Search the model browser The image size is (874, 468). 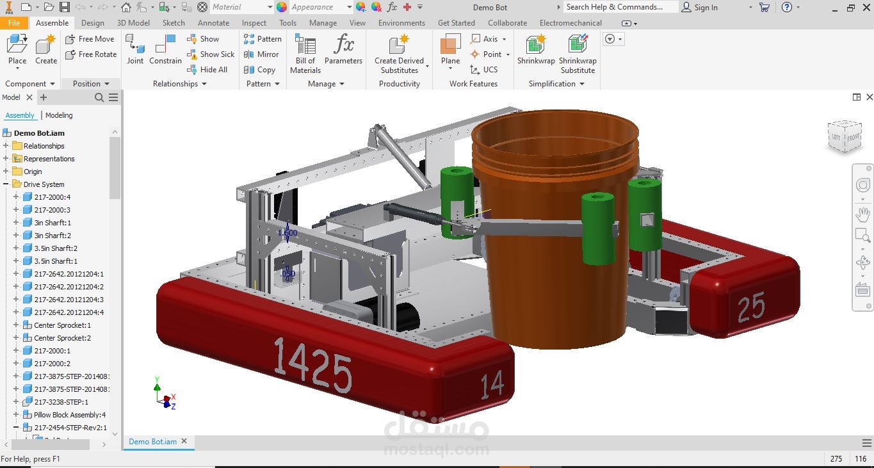99,97
